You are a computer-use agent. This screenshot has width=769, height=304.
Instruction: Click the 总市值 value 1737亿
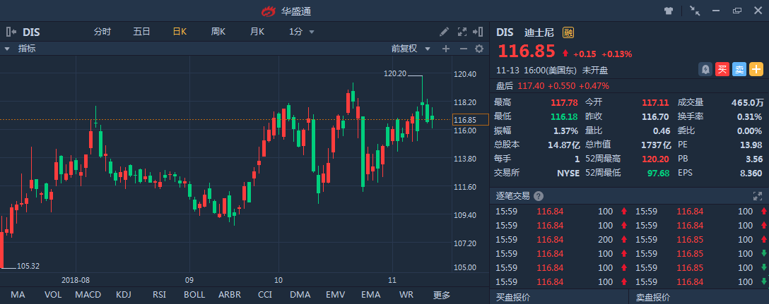(656, 145)
